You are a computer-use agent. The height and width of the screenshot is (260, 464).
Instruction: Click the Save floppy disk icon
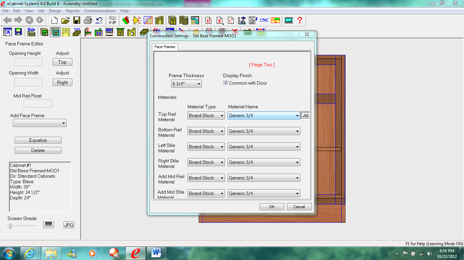click(77, 20)
